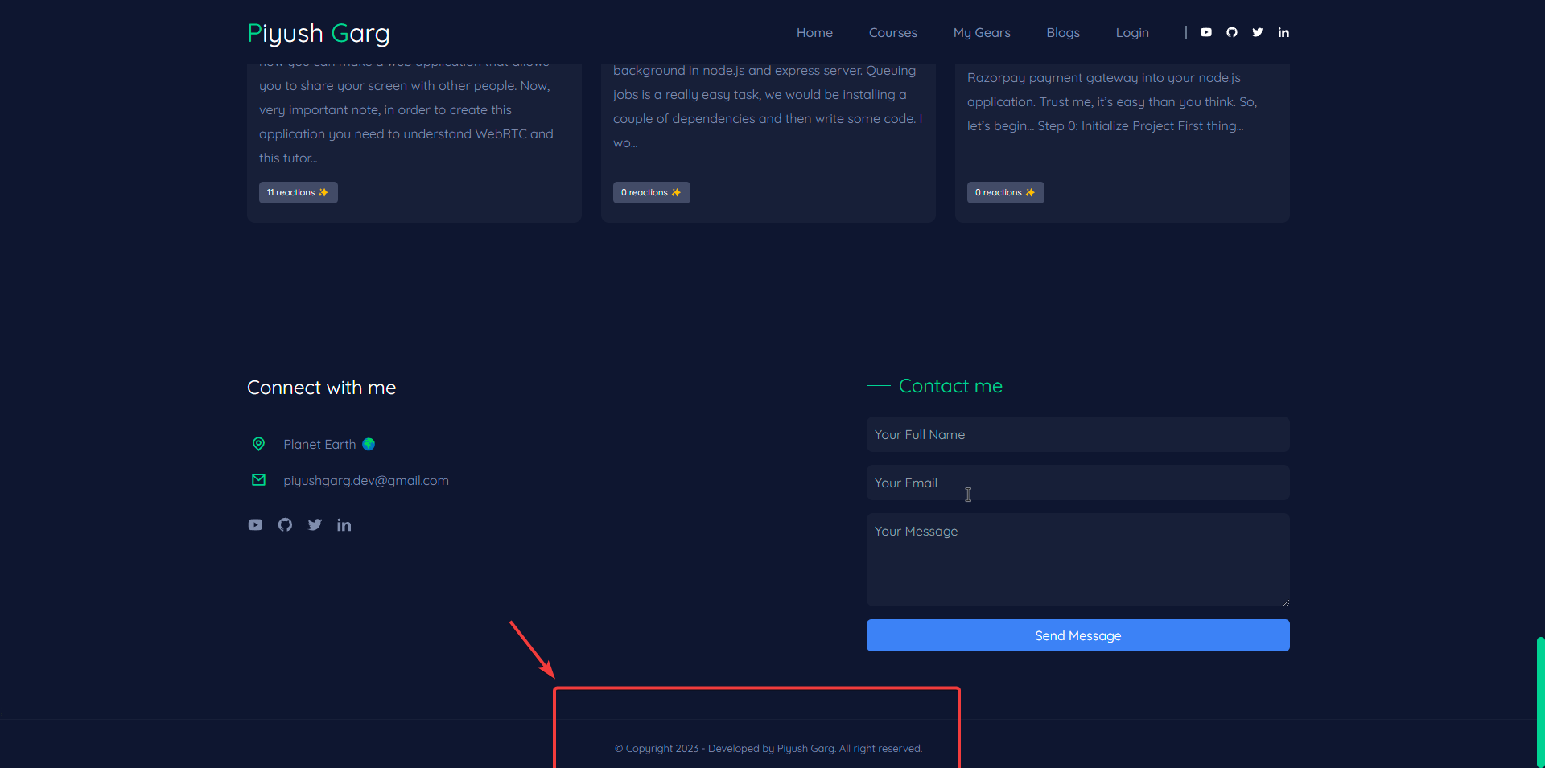Click the Piyush Garg logo
This screenshot has width=1545, height=768.
tap(318, 33)
